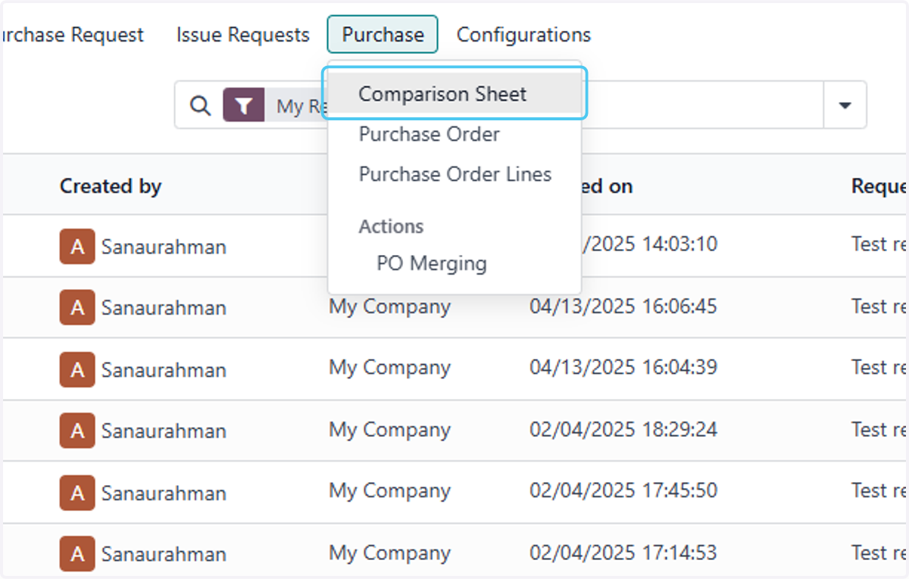Screen dimensions: 909x579
Task: Click date 02/04/2025 18:29:24
Action: click(623, 429)
